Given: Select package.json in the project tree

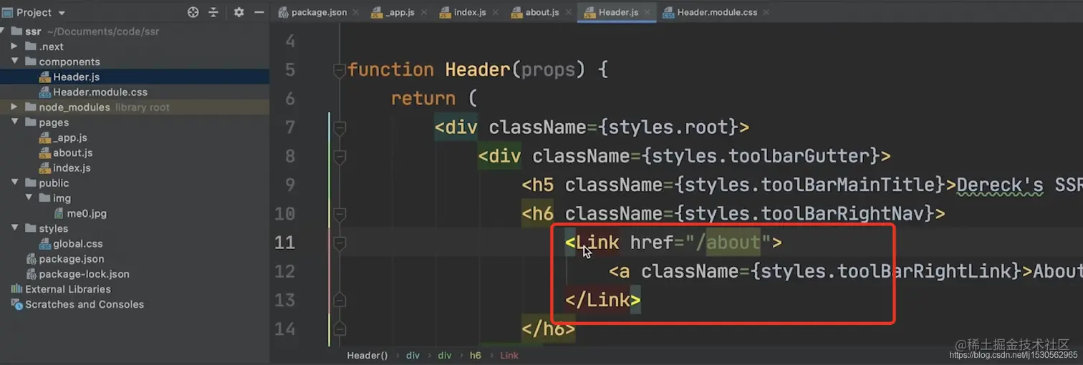Looking at the screenshot, I should pos(71,259).
